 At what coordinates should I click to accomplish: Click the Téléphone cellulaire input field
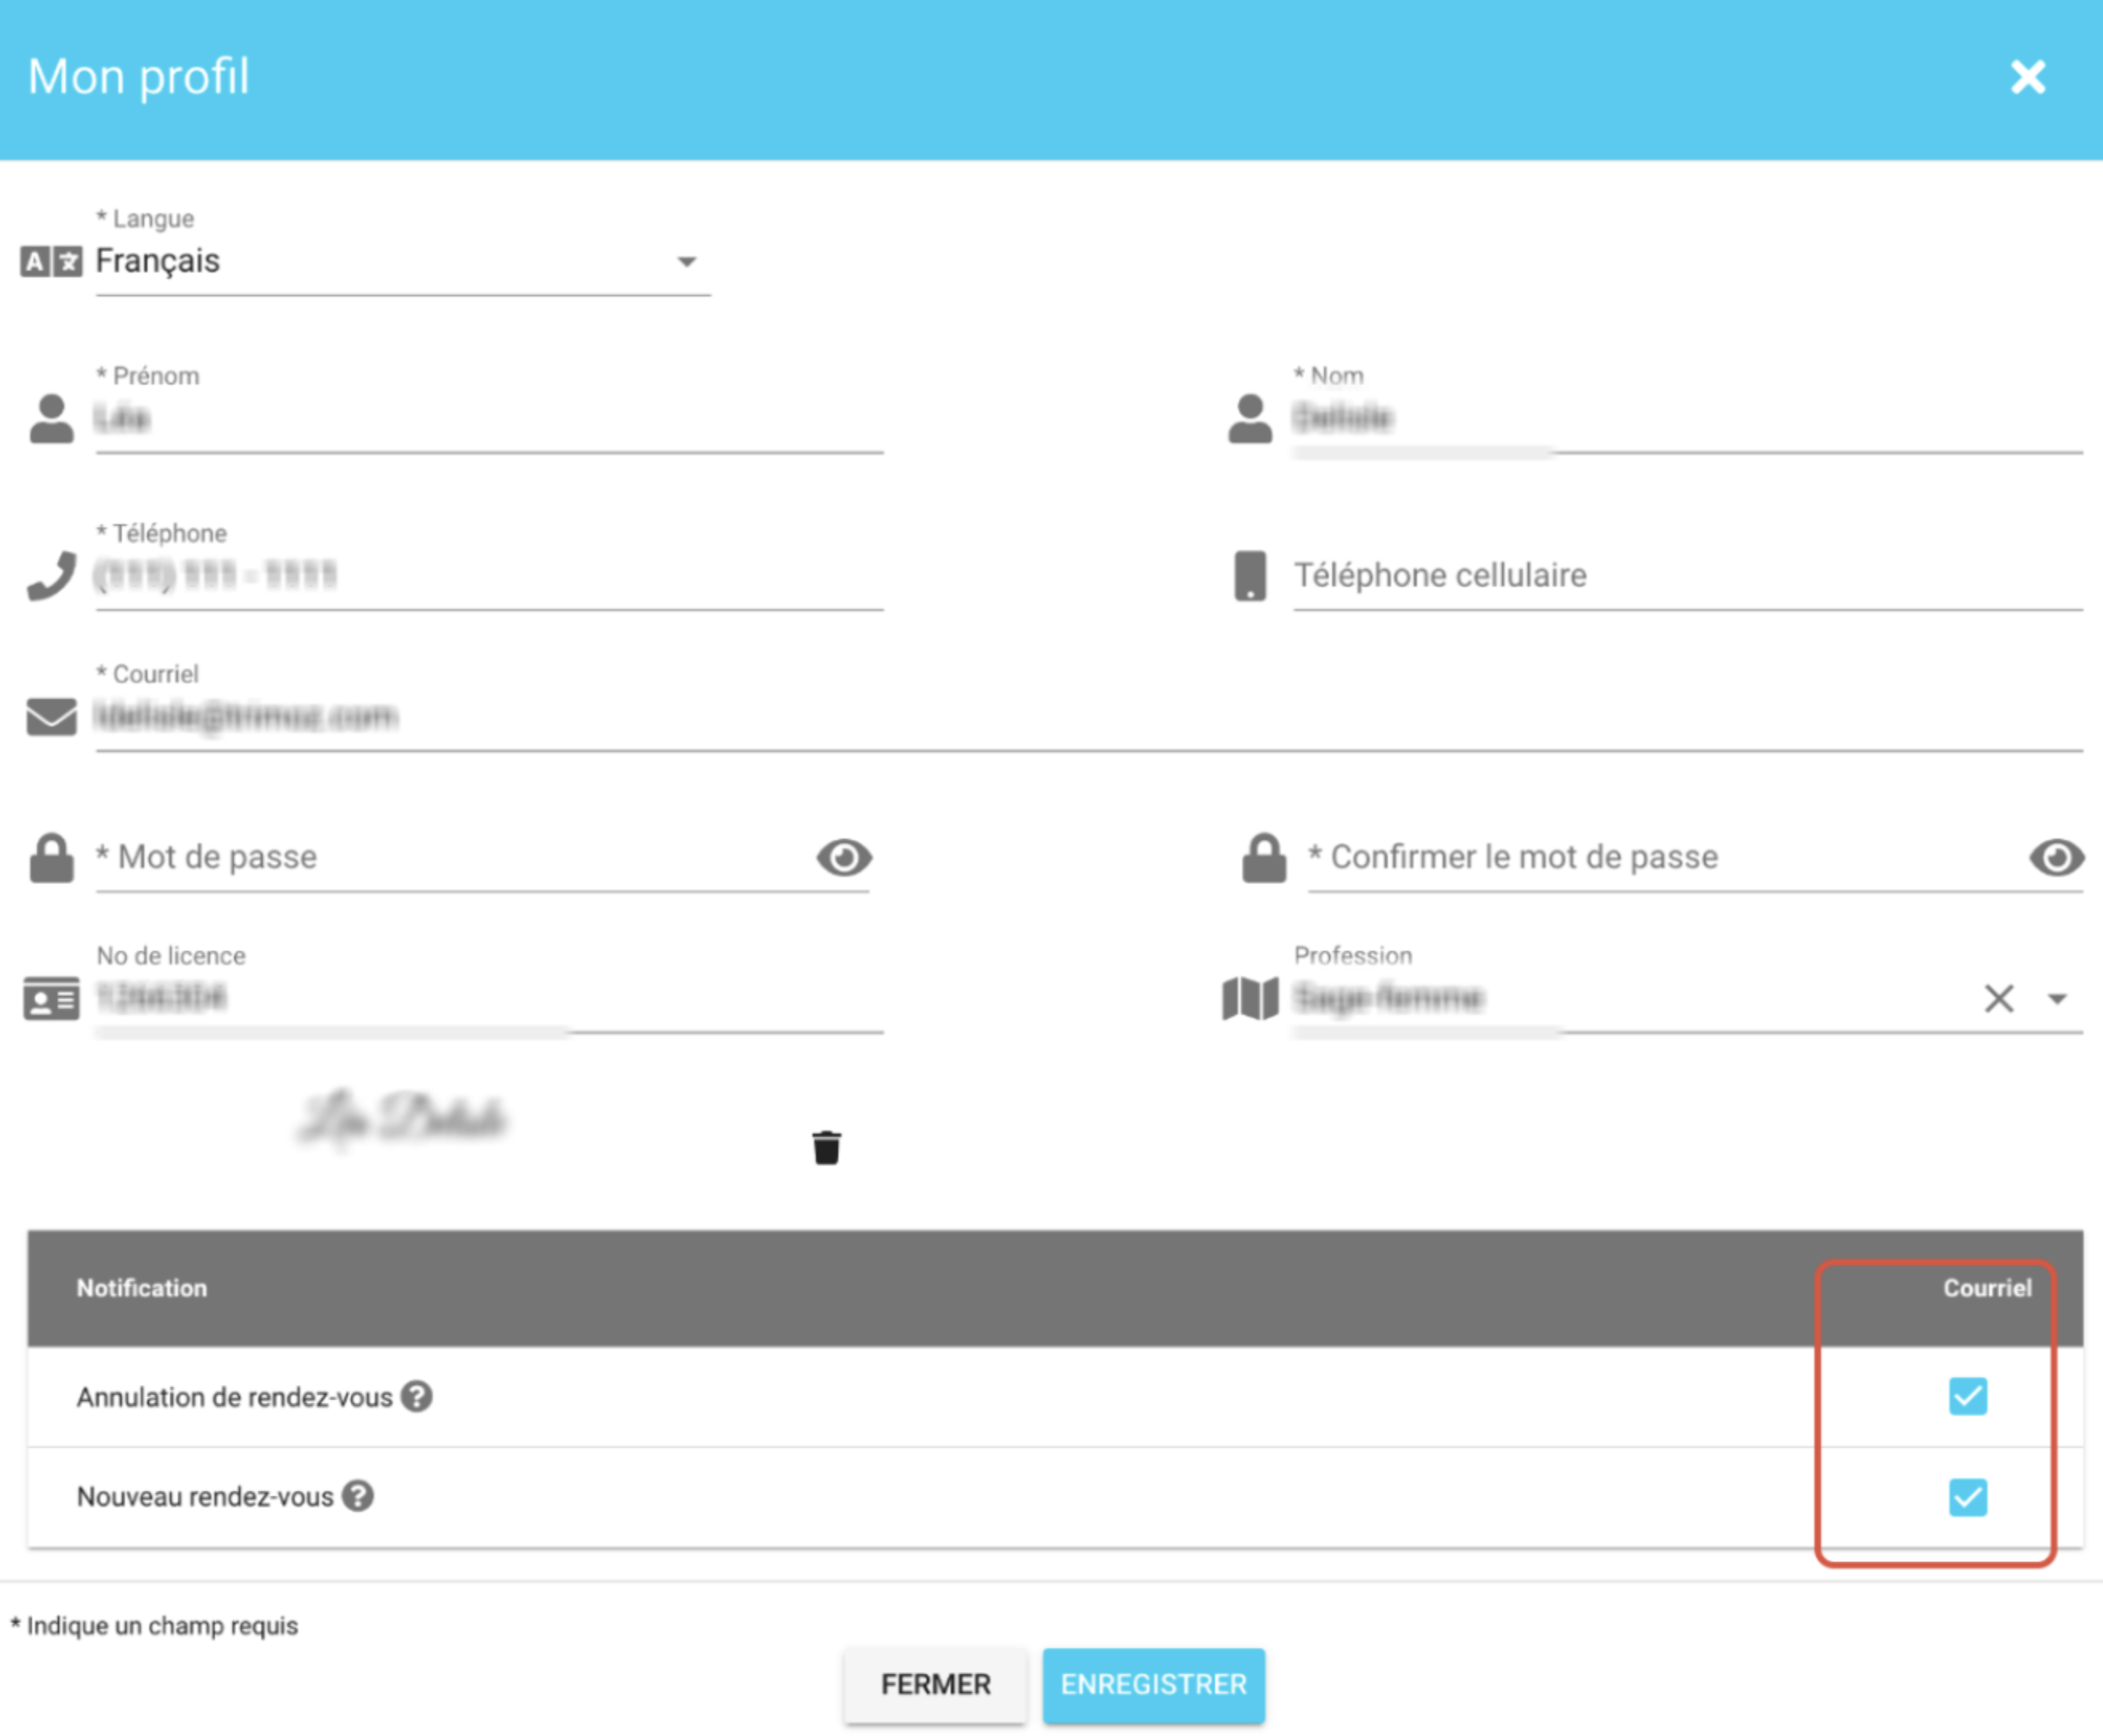click(1686, 576)
